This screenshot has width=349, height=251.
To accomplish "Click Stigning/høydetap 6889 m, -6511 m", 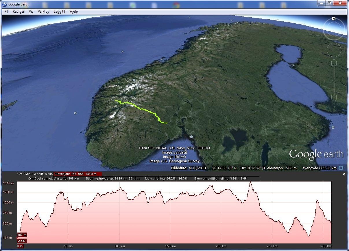I will point(115,179).
